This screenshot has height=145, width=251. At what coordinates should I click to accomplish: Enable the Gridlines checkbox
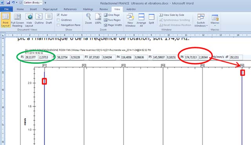tap(58, 20)
